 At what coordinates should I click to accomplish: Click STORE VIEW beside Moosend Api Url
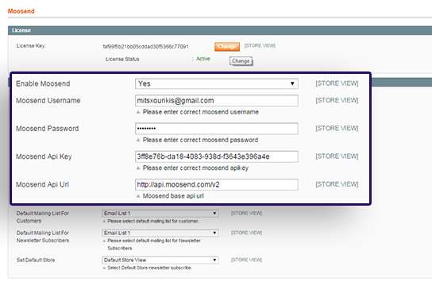pos(337,184)
